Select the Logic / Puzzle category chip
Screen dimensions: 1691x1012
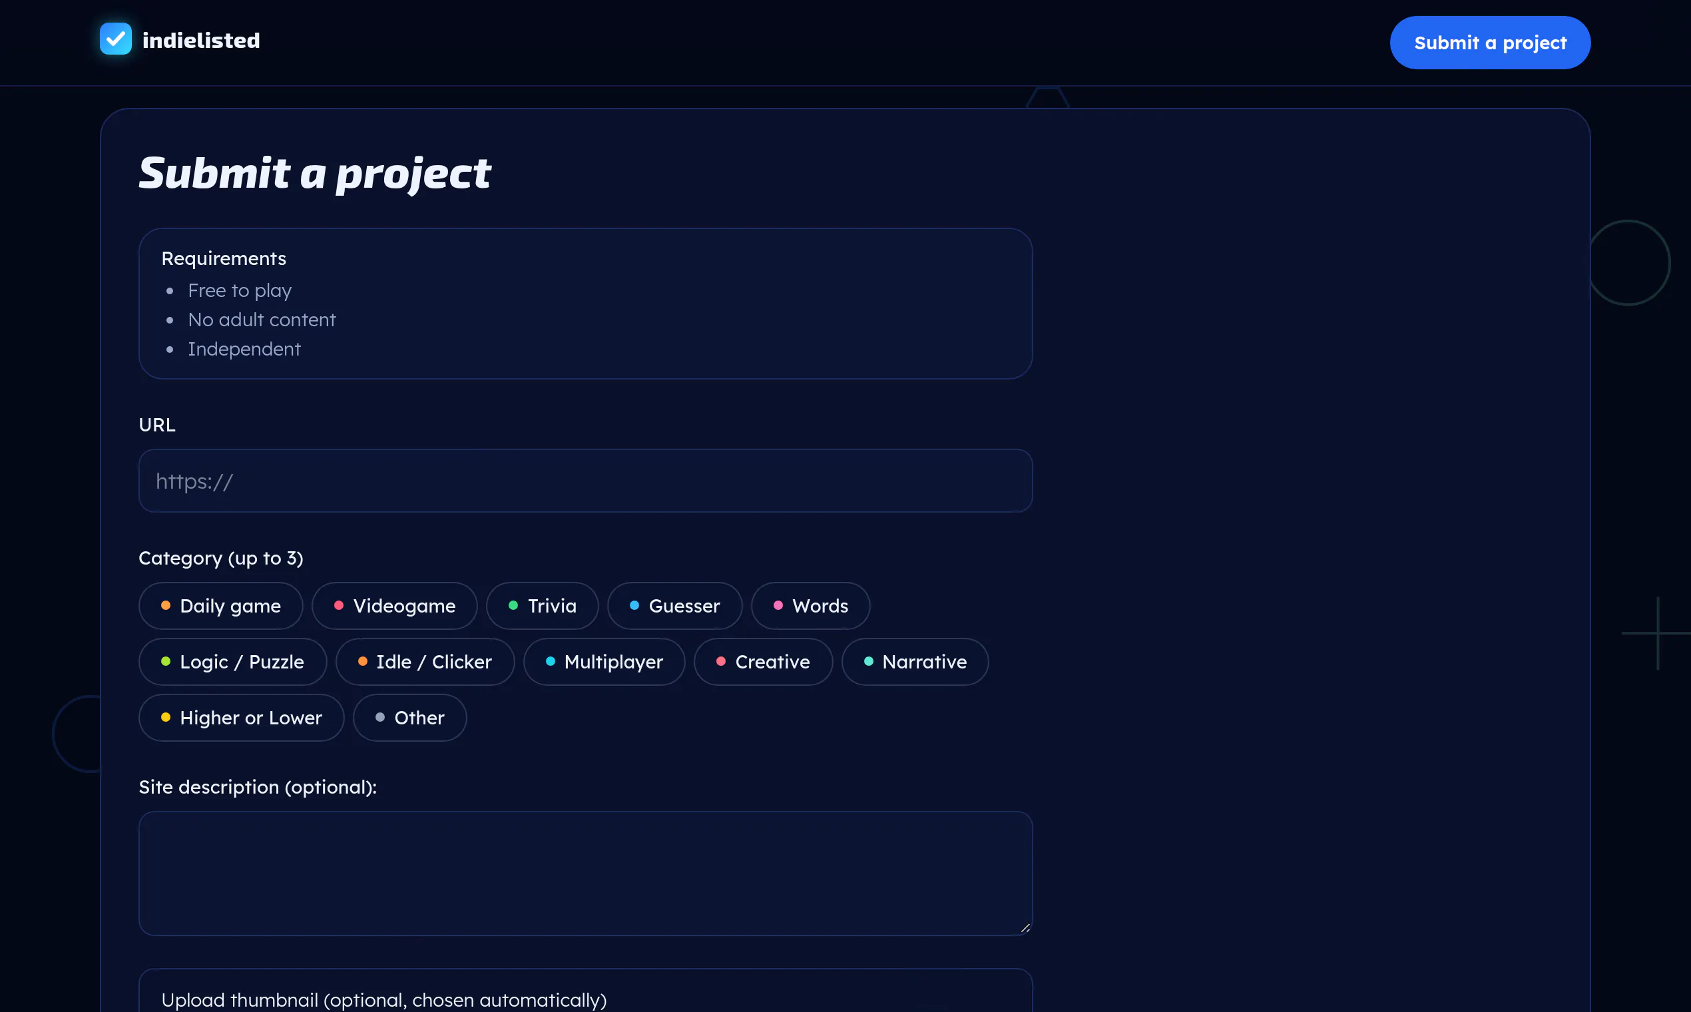pos(232,662)
